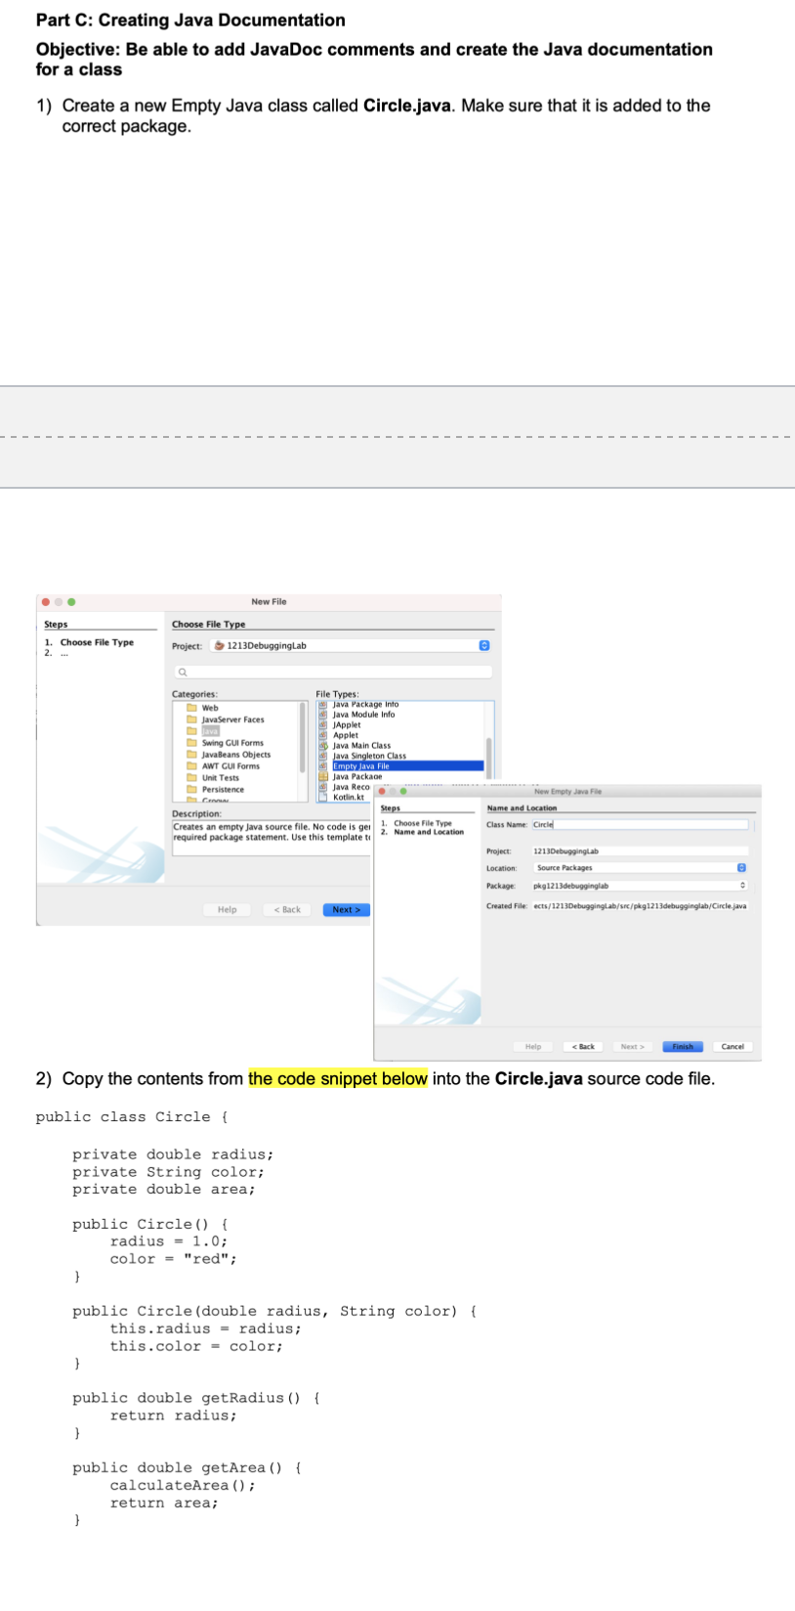Click 'public double getRadius() {' line
This screenshot has width=795, height=1611.
[196, 1398]
